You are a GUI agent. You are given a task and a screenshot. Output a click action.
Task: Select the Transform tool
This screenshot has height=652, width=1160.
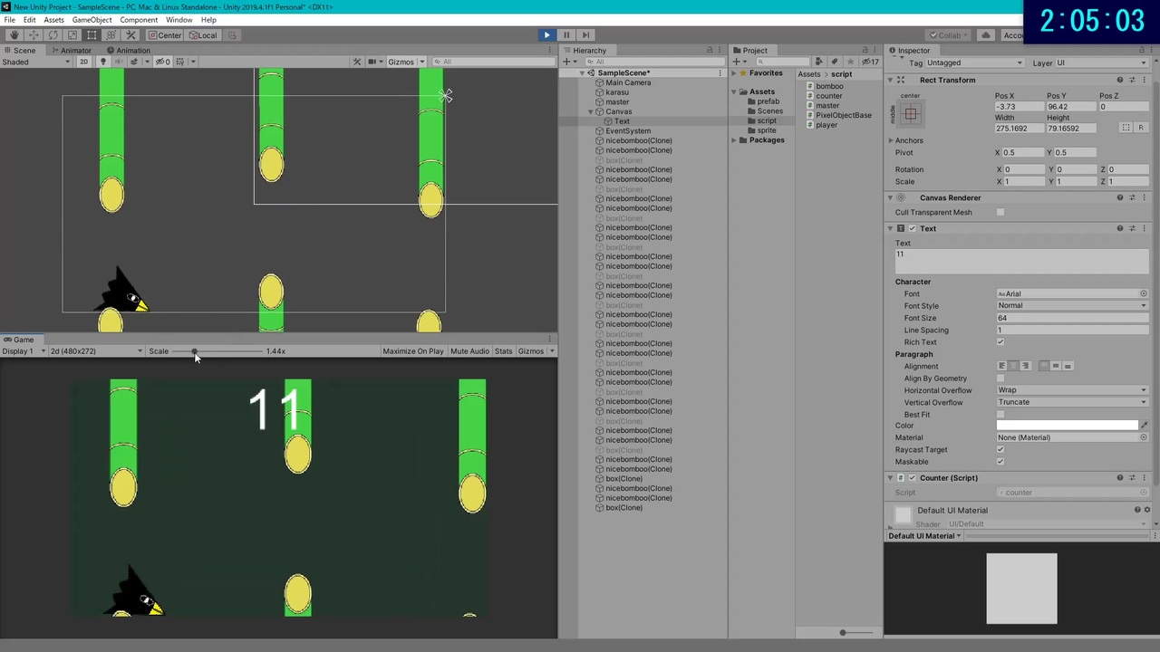111,35
